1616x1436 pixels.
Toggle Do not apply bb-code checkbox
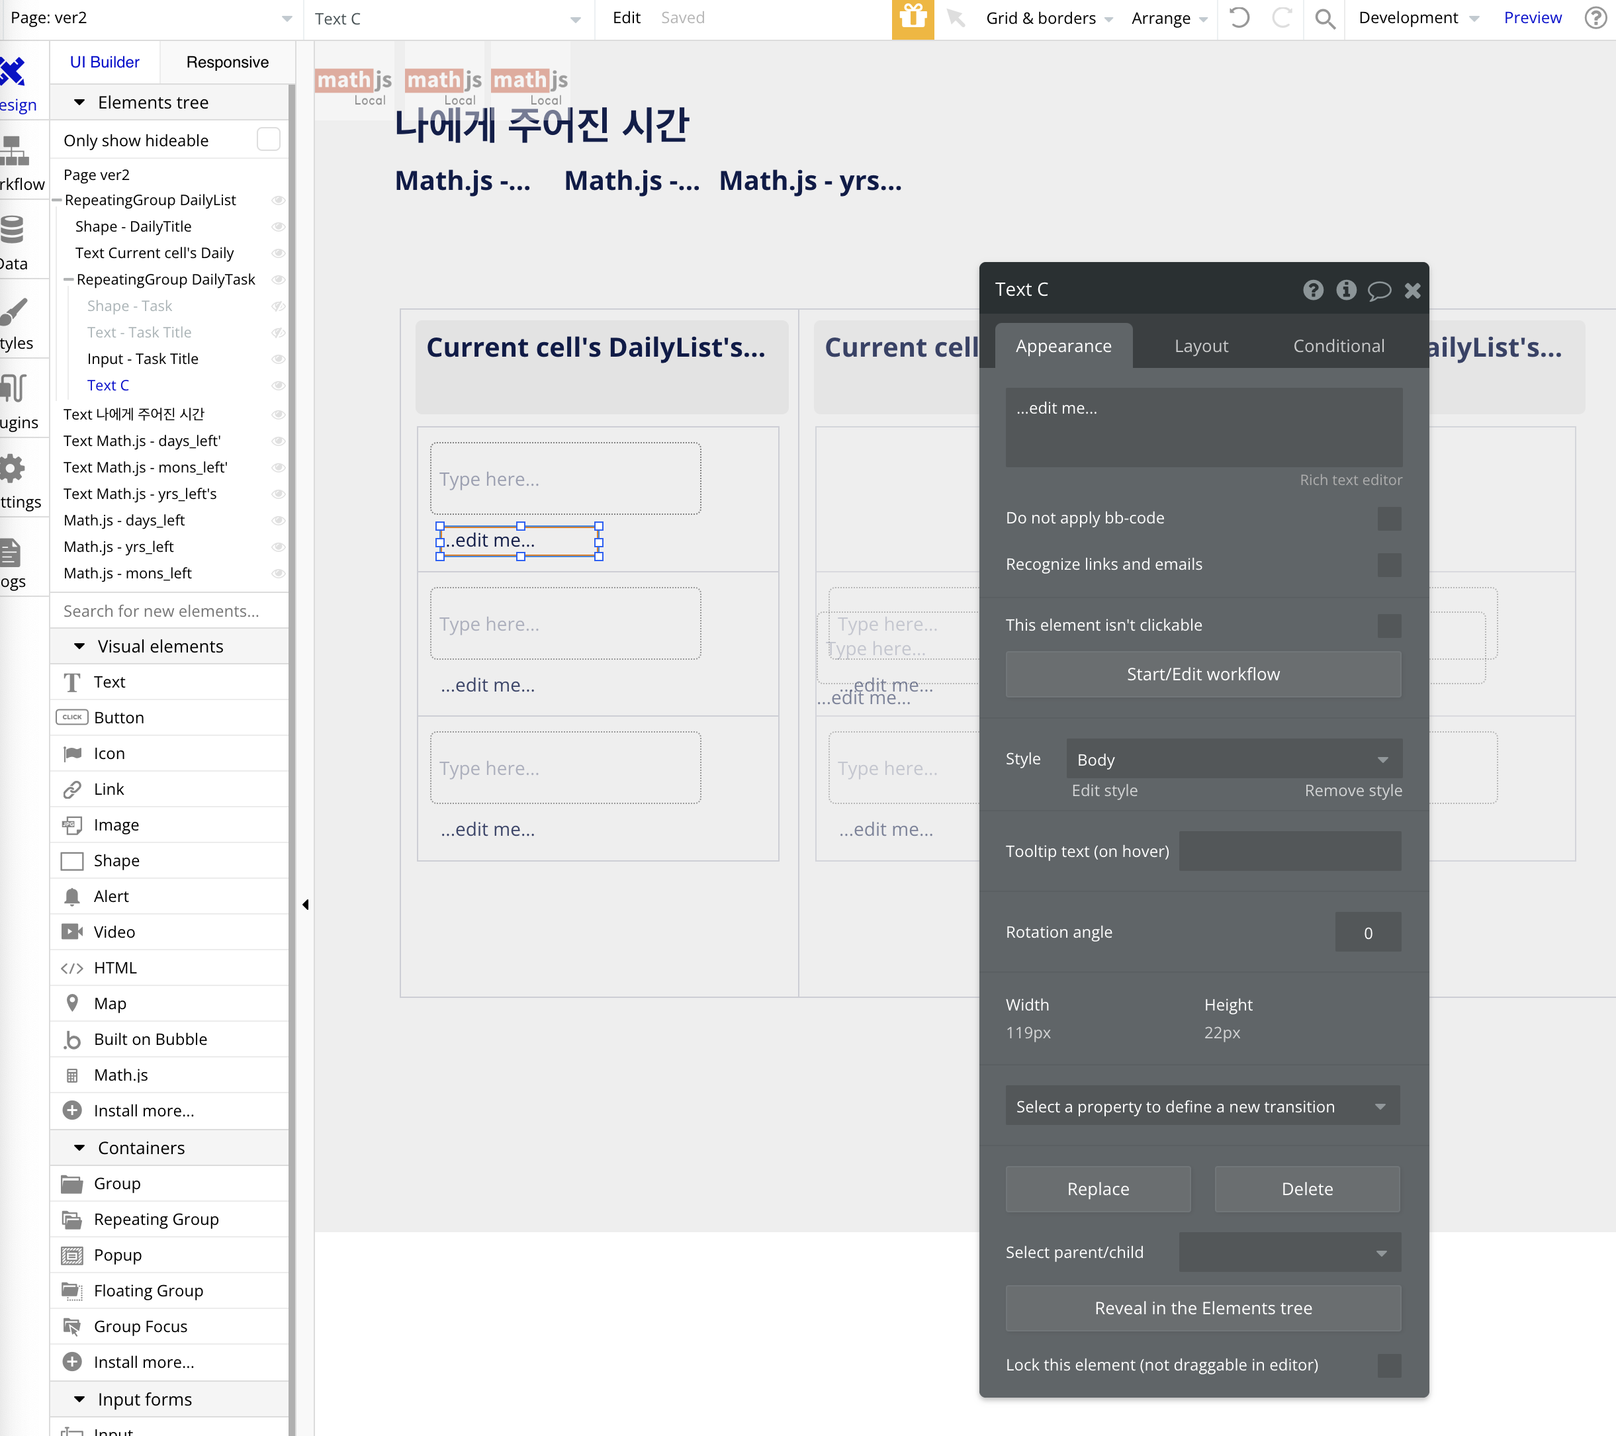(1388, 519)
